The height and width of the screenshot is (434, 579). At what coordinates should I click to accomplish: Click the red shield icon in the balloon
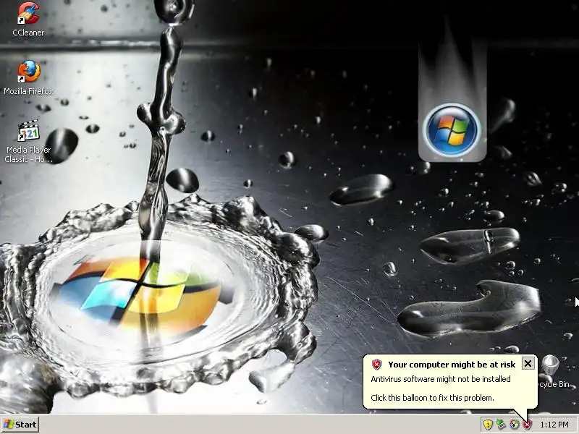(x=376, y=365)
